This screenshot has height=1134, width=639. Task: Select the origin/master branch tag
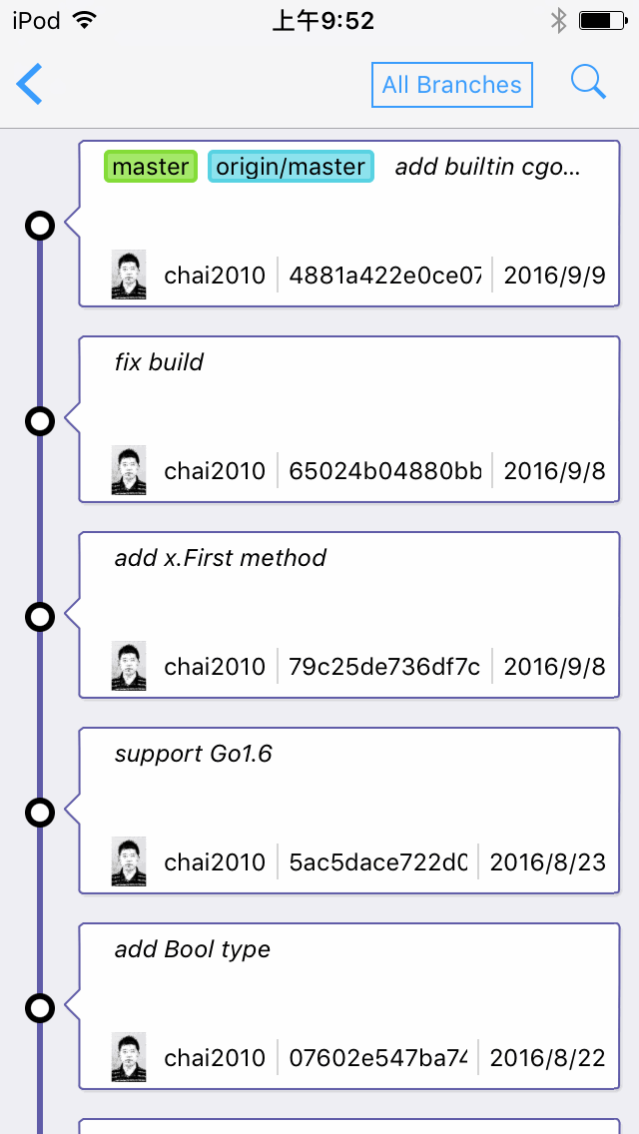[x=291, y=167]
